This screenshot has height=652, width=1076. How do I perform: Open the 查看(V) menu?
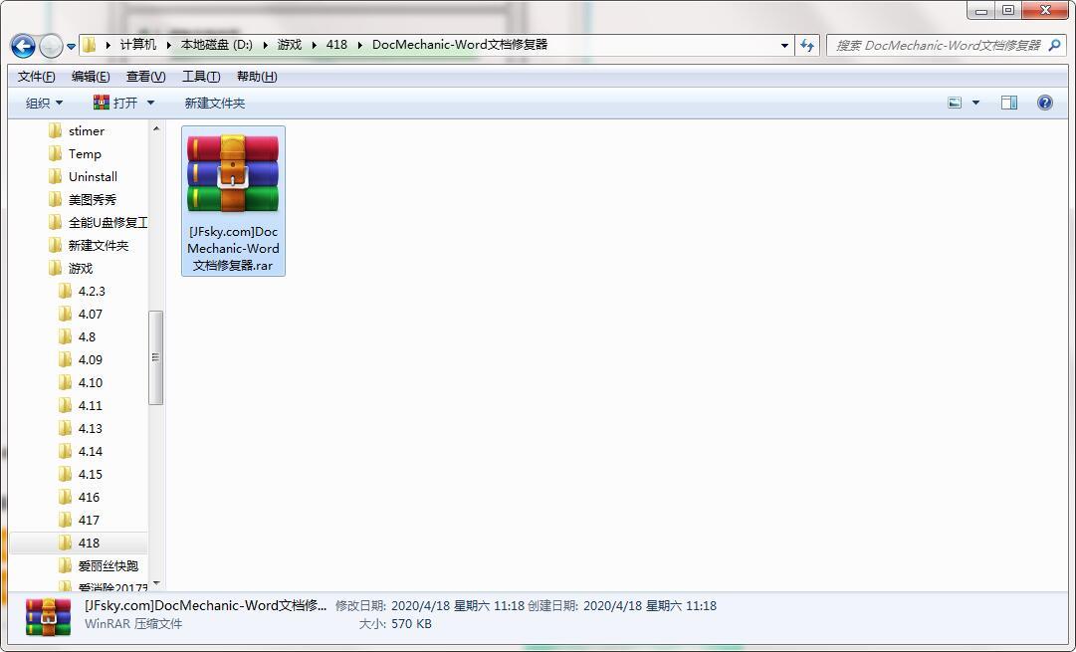click(145, 77)
